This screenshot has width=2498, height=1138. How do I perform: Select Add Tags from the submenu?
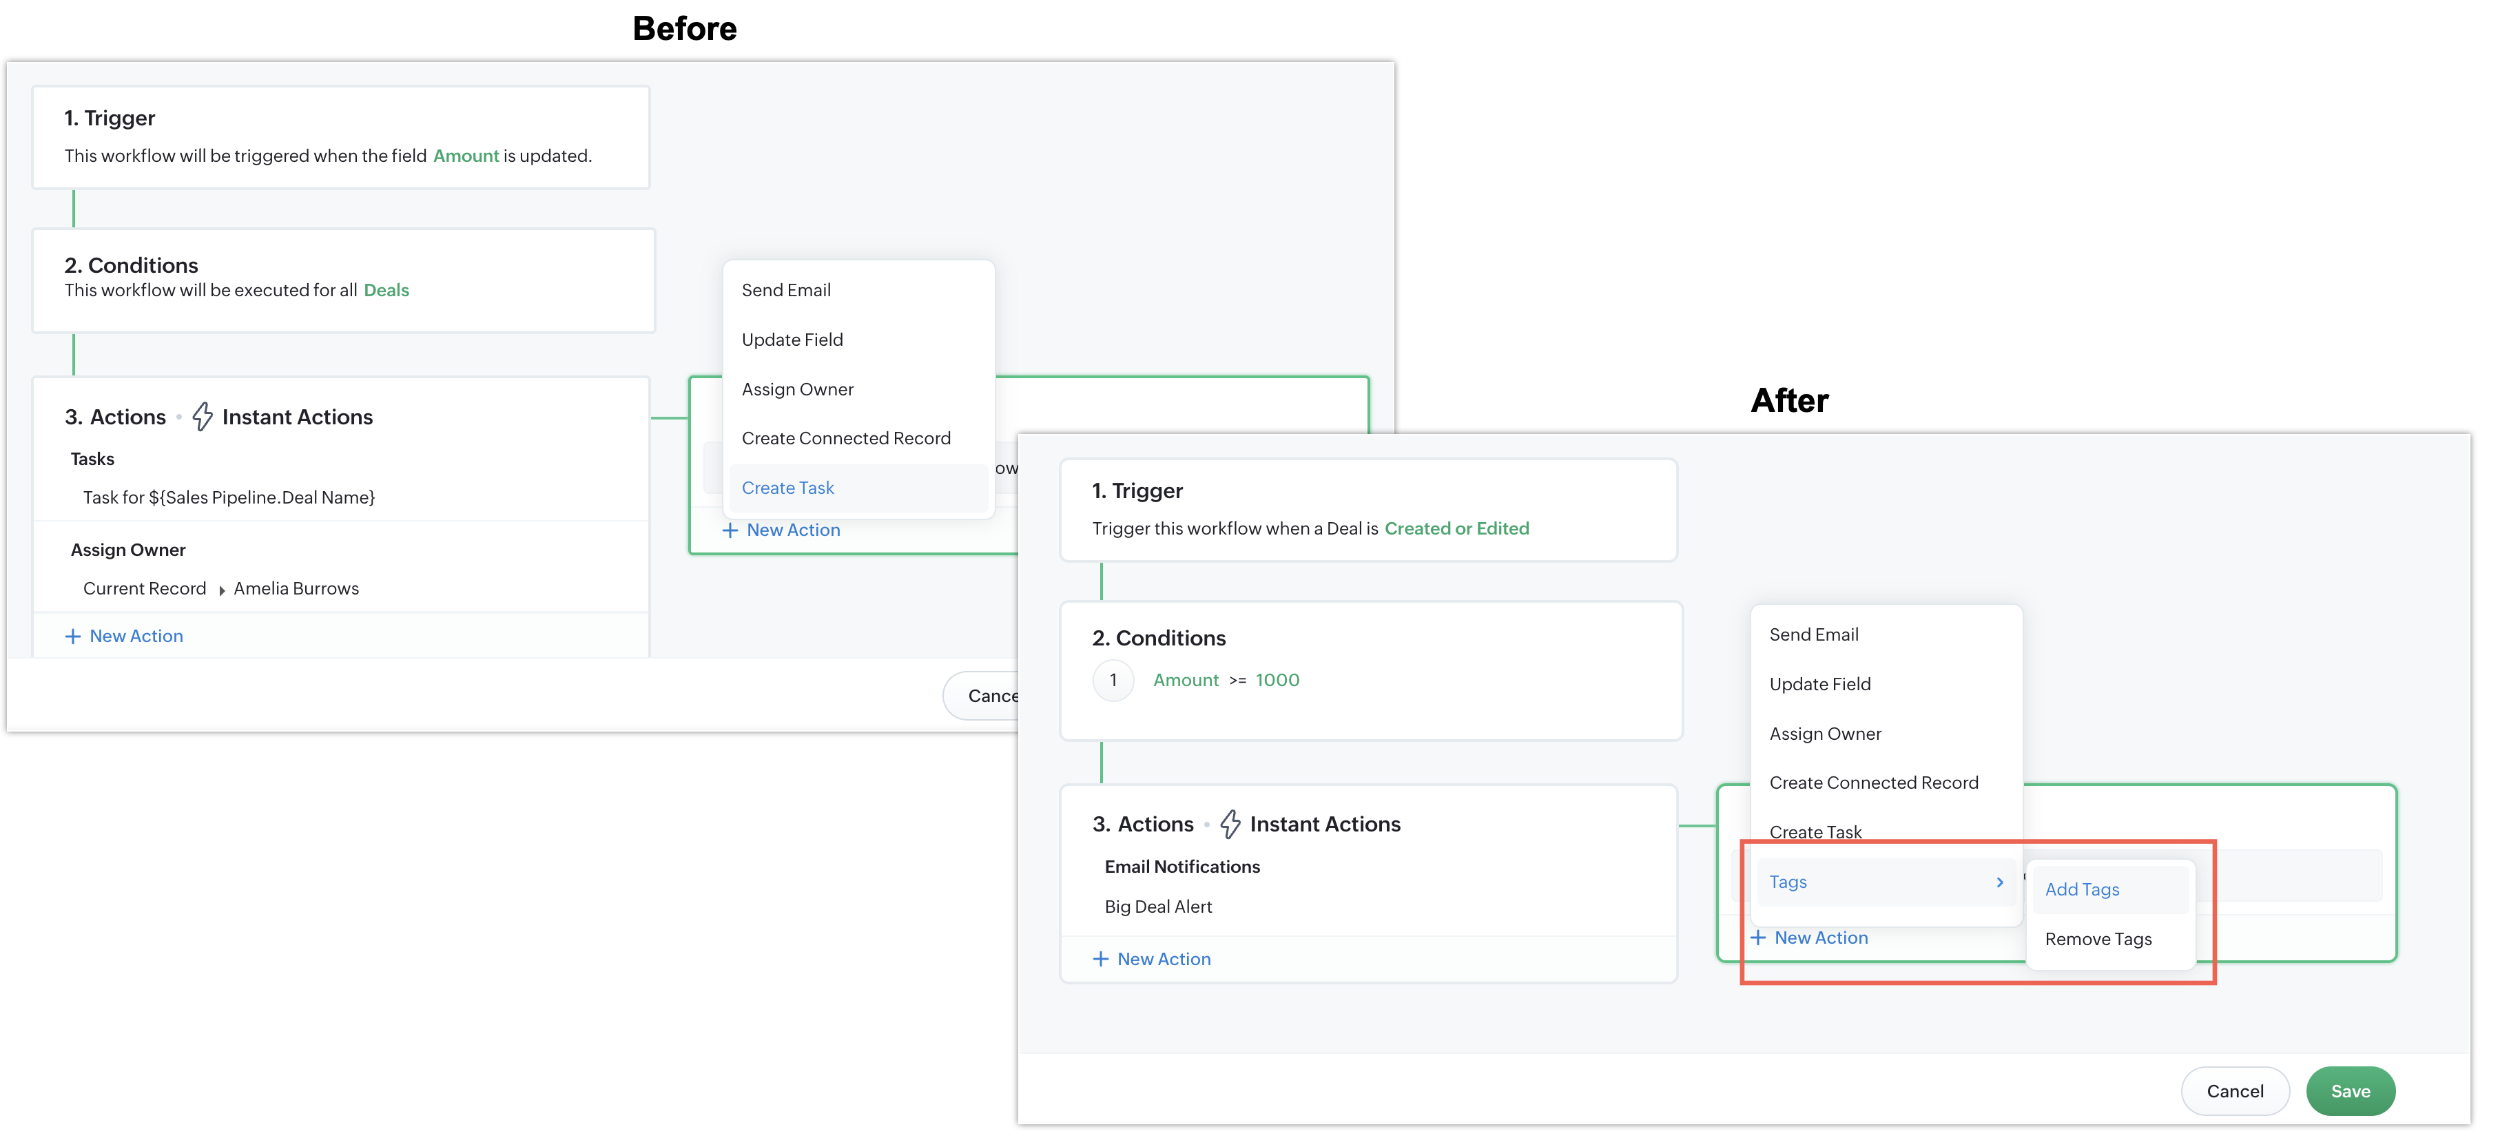point(2082,889)
